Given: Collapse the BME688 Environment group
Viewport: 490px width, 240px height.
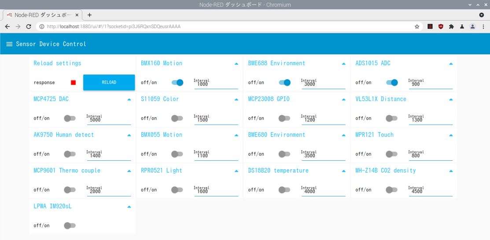Looking at the screenshot, I should 343,64.
